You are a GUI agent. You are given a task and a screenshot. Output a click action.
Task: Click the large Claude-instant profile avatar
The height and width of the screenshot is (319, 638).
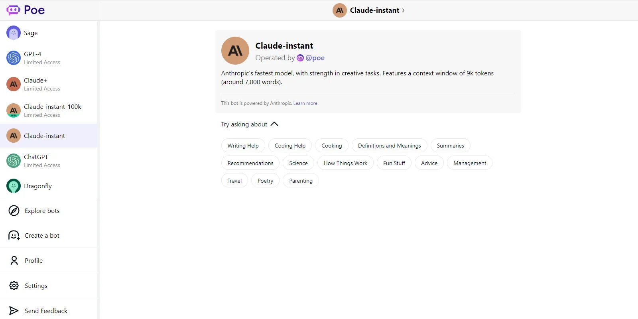pyautogui.click(x=235, y=51)
